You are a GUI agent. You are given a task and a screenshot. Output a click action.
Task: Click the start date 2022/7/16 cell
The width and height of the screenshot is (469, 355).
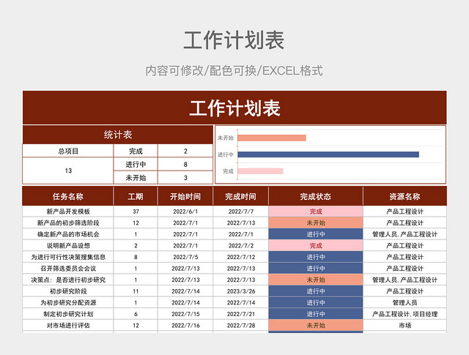(185, 325)
